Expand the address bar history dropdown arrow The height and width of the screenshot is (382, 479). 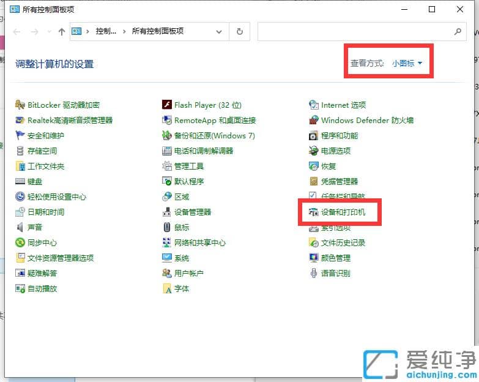(219, 31)
